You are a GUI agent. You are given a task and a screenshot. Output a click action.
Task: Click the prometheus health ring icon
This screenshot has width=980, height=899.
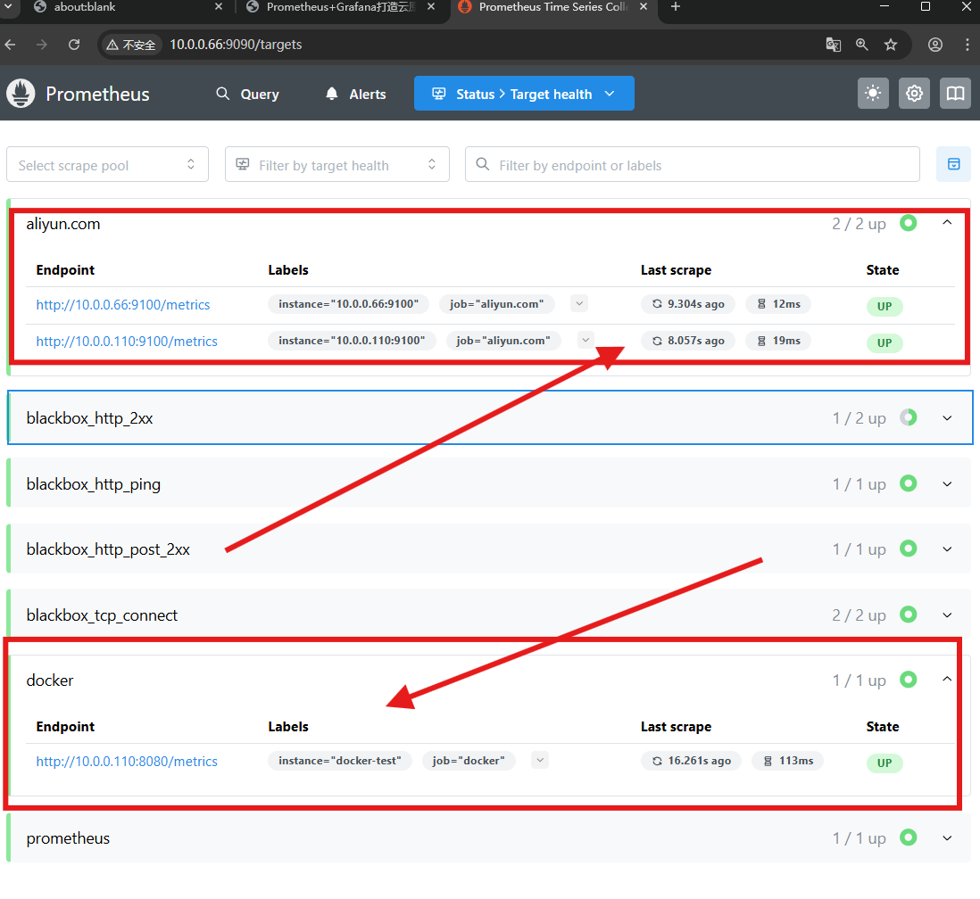(x=908, y=837)
